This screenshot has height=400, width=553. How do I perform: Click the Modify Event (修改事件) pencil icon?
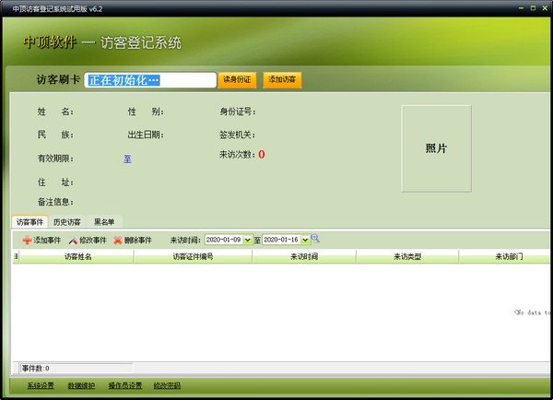(73, 241)
